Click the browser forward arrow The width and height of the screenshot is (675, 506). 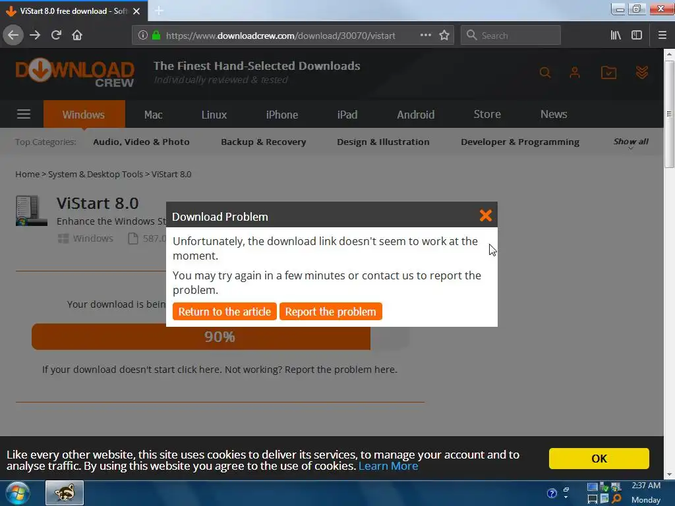click(35, 36)
